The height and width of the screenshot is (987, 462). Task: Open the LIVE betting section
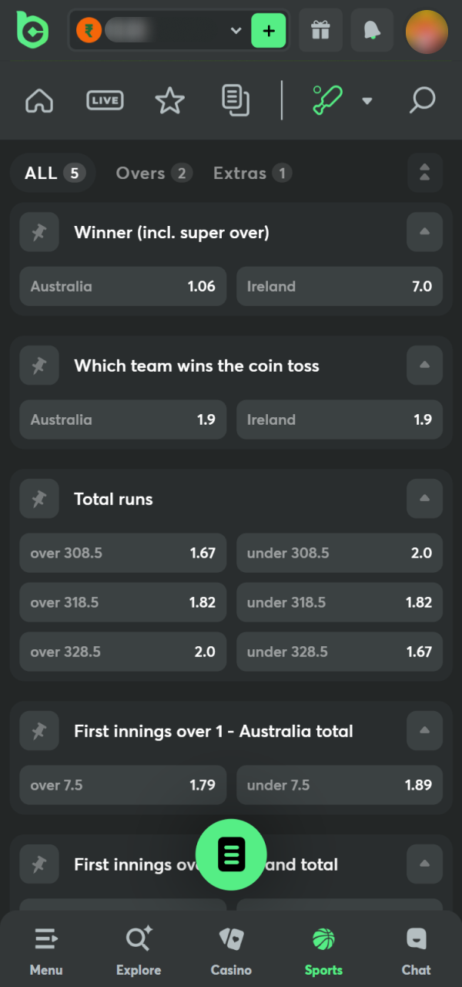pos(105,100)
